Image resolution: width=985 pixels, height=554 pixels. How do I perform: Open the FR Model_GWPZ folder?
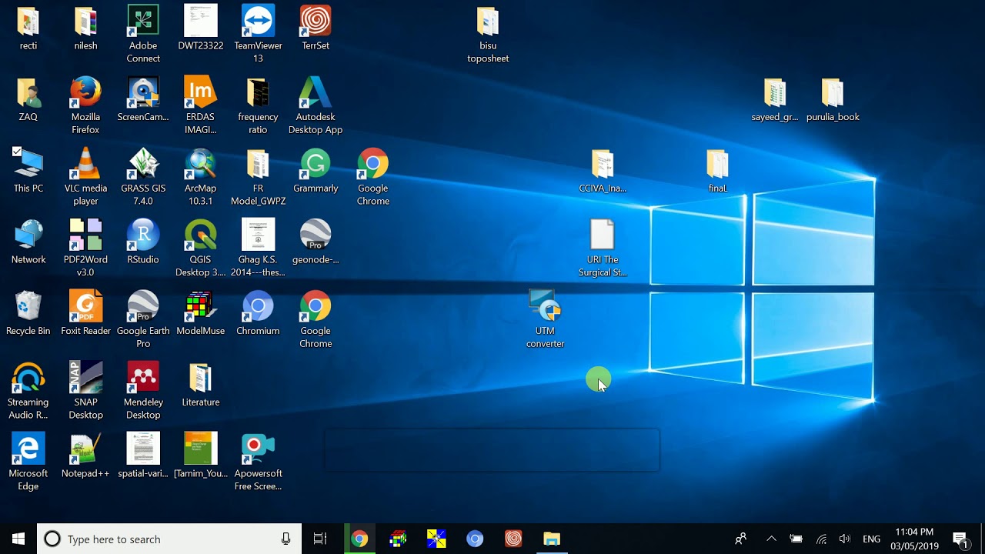(x=258, y=177)
